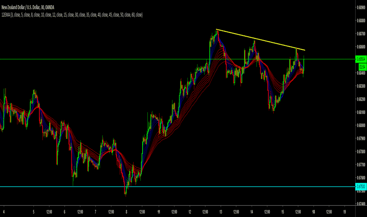Select the cyan horizontal support line

click(178, 187)
